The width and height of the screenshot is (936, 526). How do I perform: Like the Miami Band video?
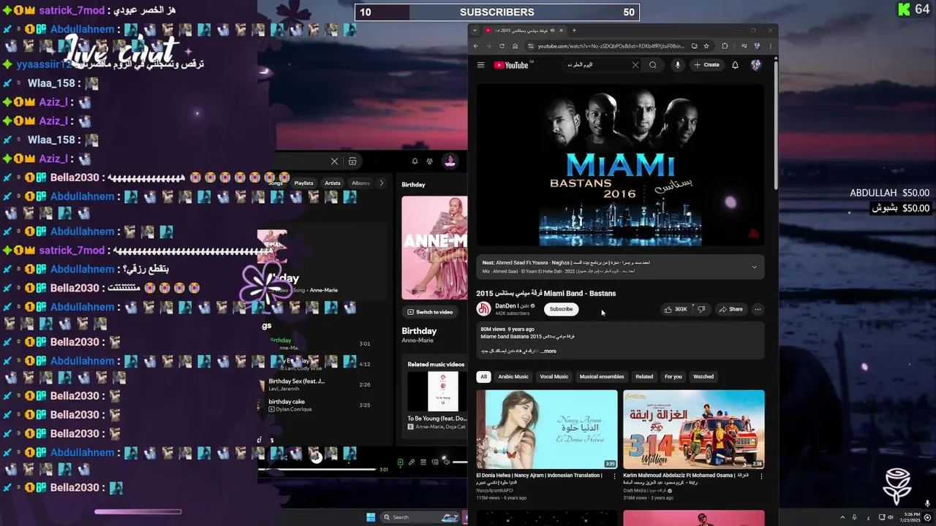[676, 309]
